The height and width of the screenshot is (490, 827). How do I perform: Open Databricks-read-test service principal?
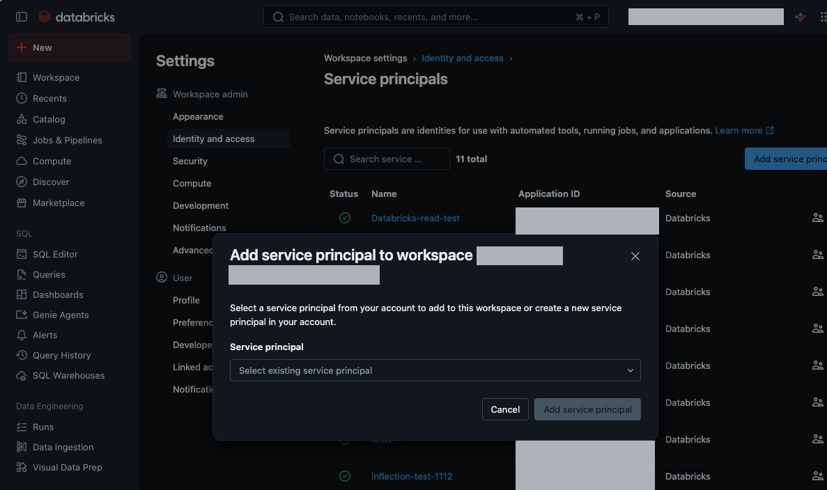point(415,218)
